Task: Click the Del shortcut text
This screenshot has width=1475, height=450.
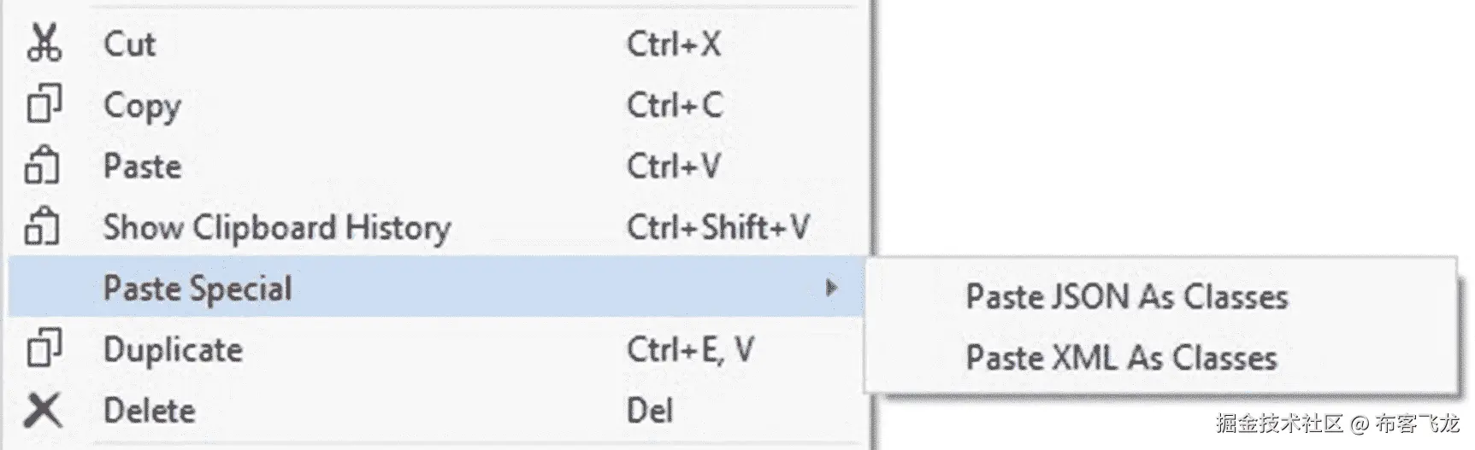Action: (650, 411)
